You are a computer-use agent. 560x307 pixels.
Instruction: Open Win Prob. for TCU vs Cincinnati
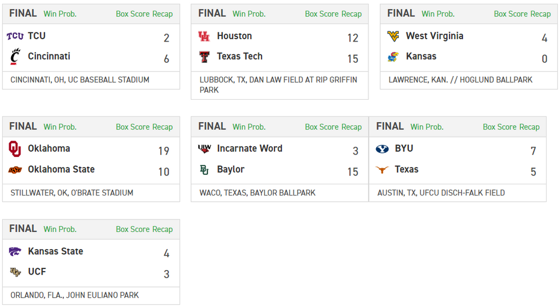60,14
